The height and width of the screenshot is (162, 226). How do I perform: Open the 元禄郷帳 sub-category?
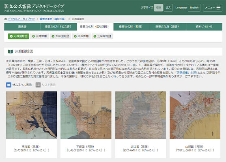[x=39, y=36]
